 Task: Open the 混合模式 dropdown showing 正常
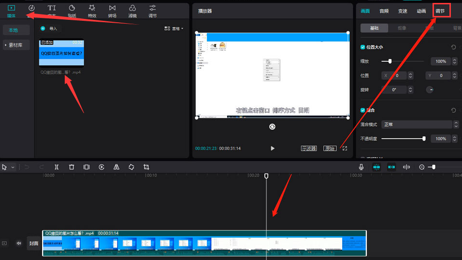[419, 125]
